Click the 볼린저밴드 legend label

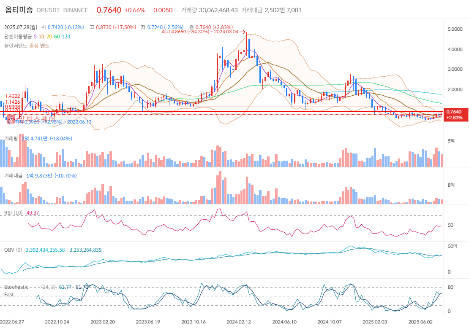16,46
